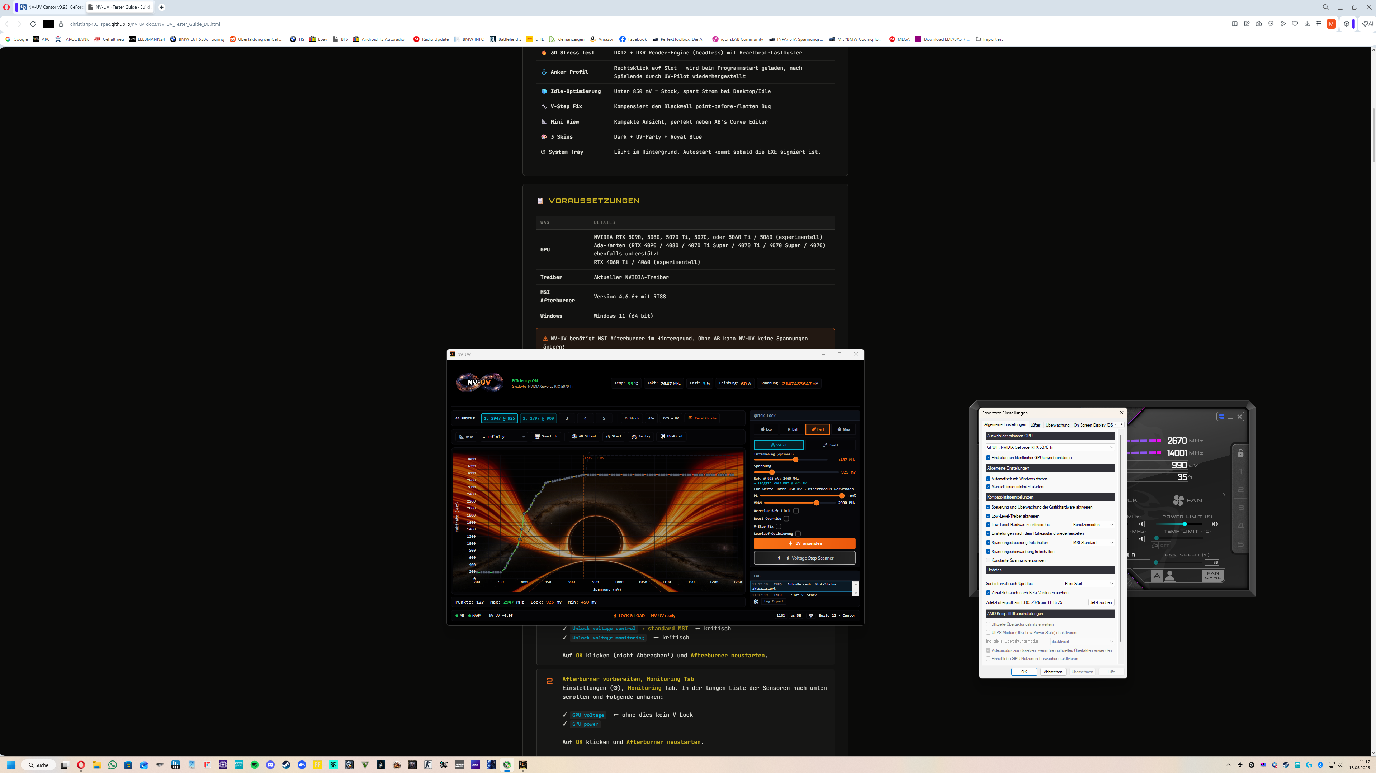Enable Boost Override checkbox
This screenshot has width=1376, height=773.
point(786,519)
